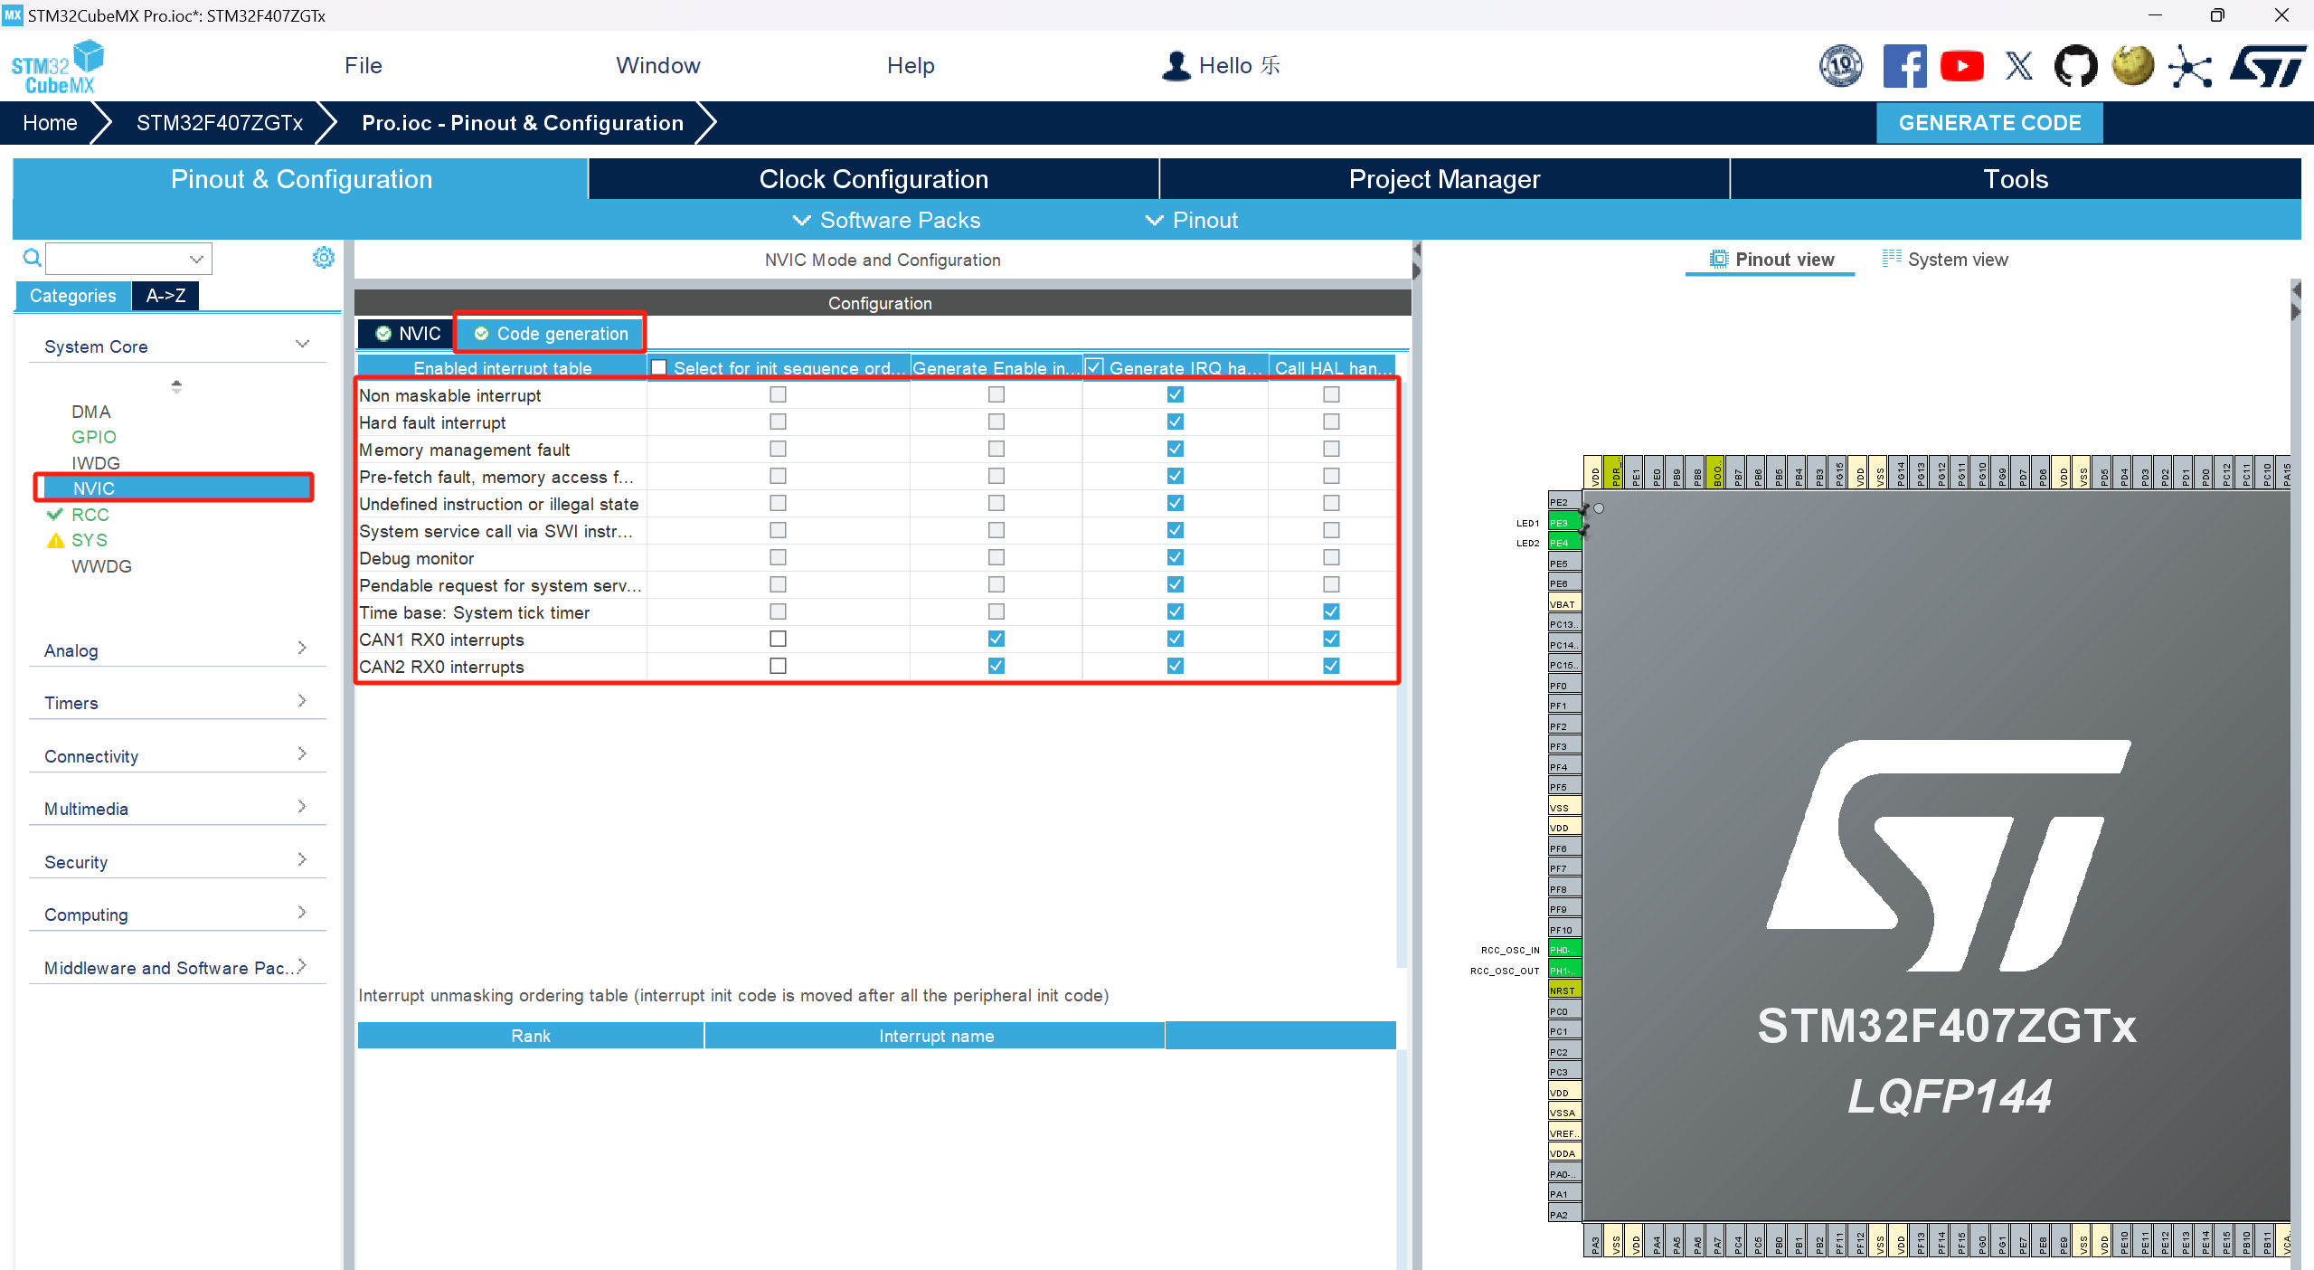Switch to the Project Manager tab
The image size is (2314, 1270).
pyautogui.click(x=1444, y=179)
